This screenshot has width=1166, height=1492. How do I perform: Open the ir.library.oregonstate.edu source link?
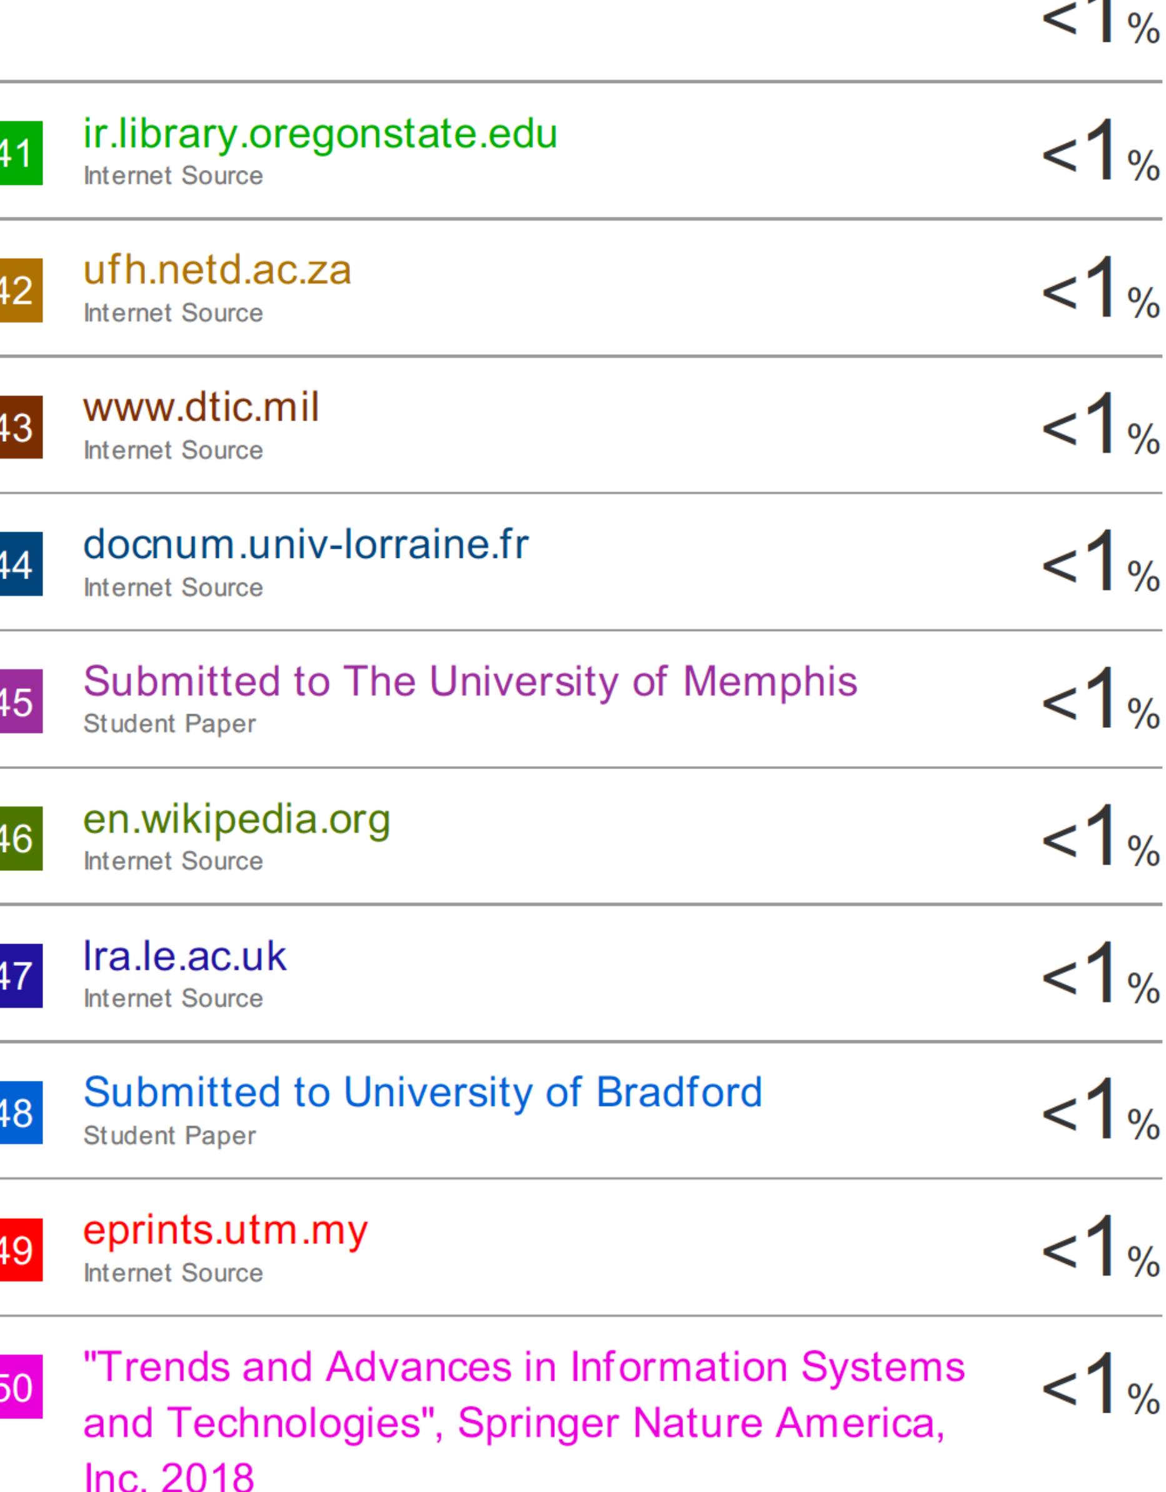pyautogui.click(x=320, y=133)
